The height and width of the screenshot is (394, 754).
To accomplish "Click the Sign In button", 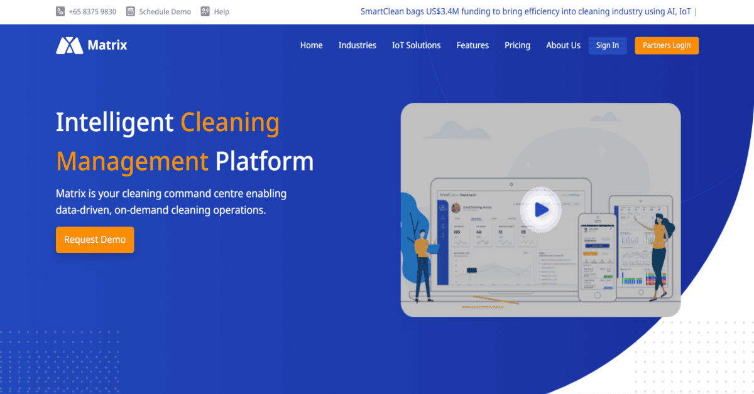I will pos(608,45).
